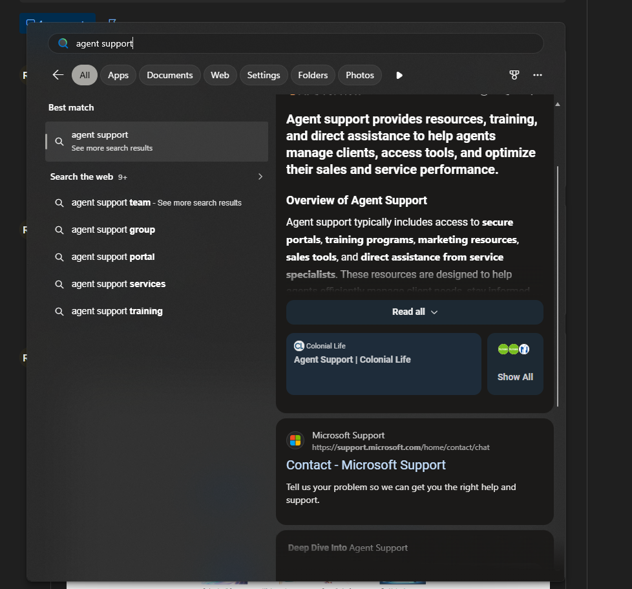Expand Search the web results chevron

[x=260, y=177]
